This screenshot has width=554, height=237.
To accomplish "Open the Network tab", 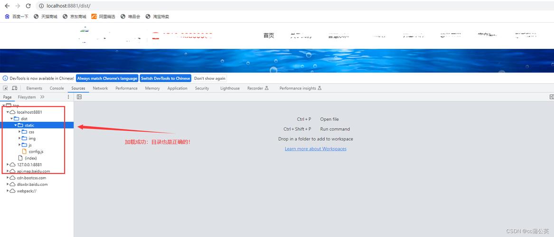I will [100, 88].
